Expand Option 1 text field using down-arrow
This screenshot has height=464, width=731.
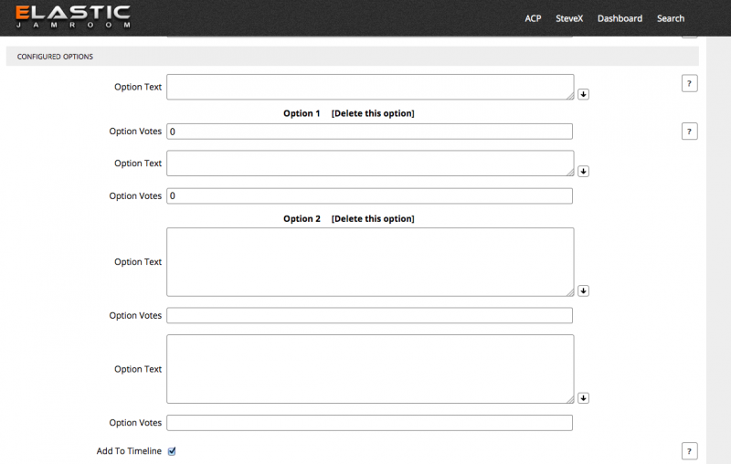coord(583,171)
